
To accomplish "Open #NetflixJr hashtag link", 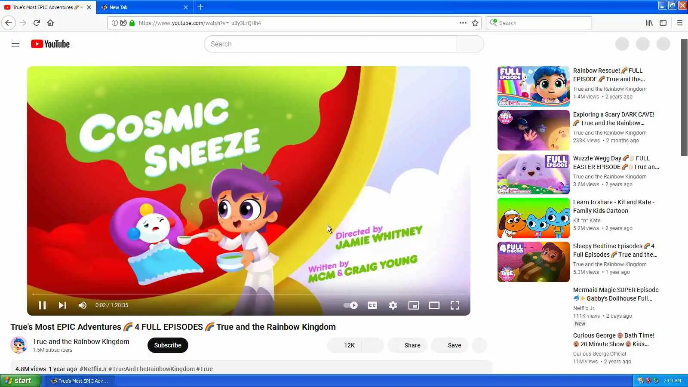I will 93,369.
